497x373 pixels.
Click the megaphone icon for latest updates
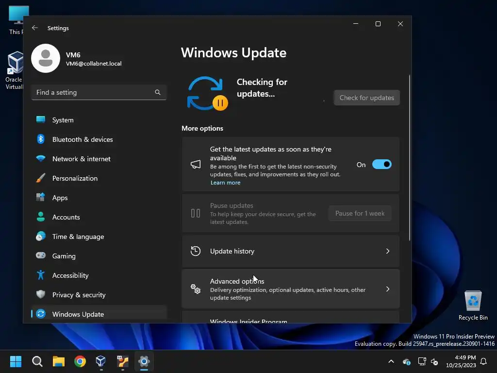196,164
